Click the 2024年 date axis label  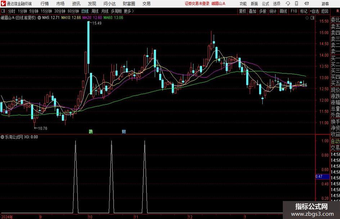click(x=7, y=217)
